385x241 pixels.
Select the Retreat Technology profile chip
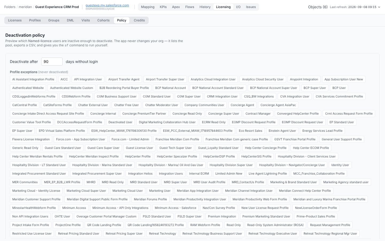point(163,234)
